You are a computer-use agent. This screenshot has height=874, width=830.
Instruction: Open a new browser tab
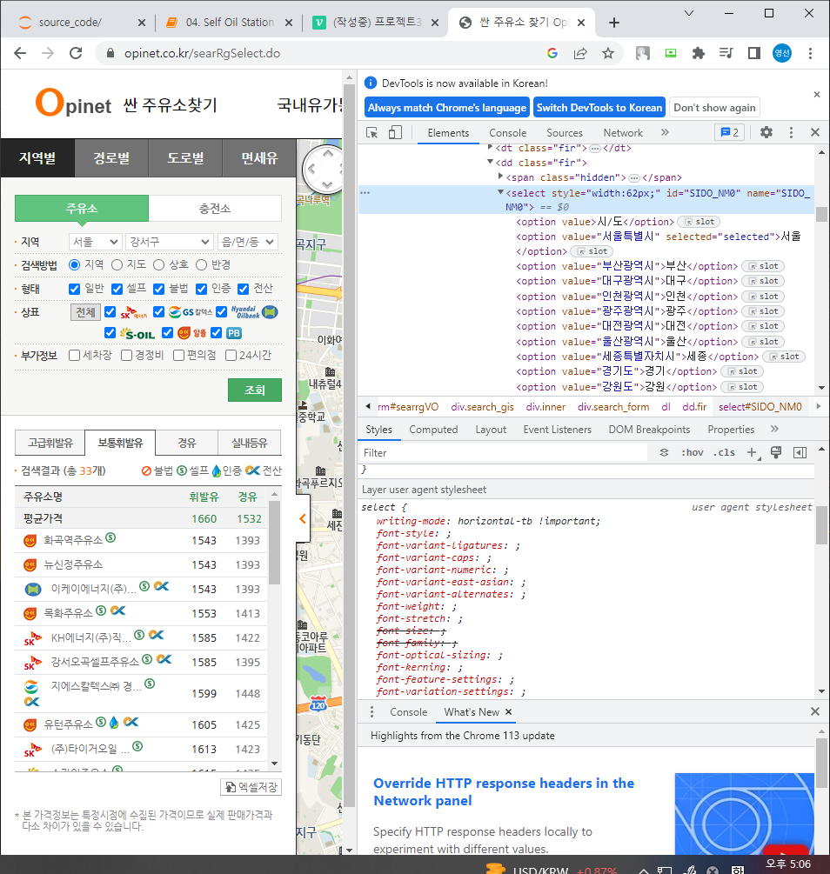click(x=614, y=23)
